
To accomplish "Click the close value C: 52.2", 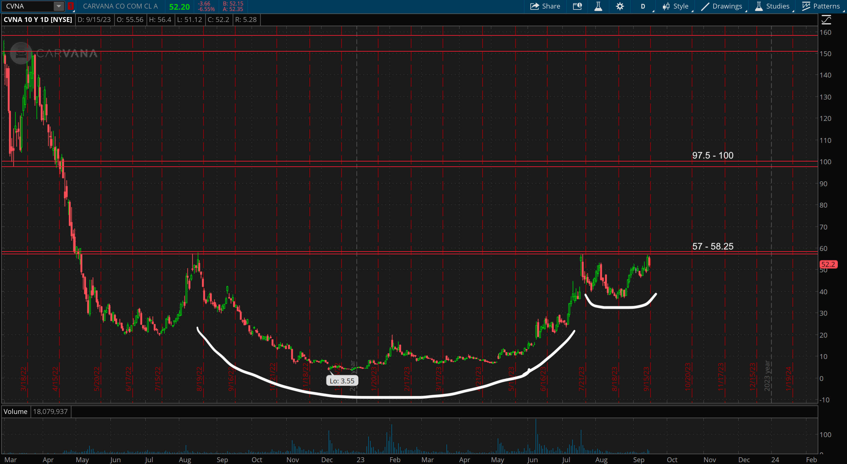I will pos(219,20).
